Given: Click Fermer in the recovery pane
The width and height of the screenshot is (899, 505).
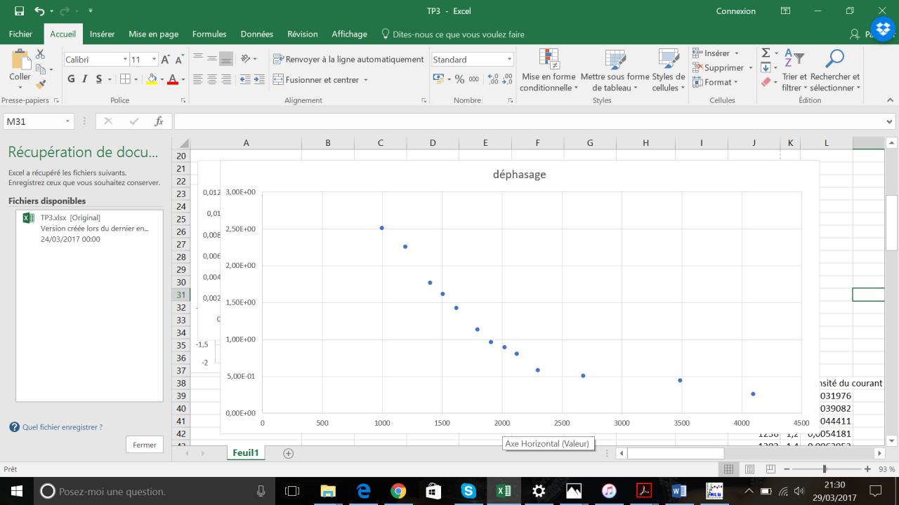Looking at the screenshot, I should point(145,445).
